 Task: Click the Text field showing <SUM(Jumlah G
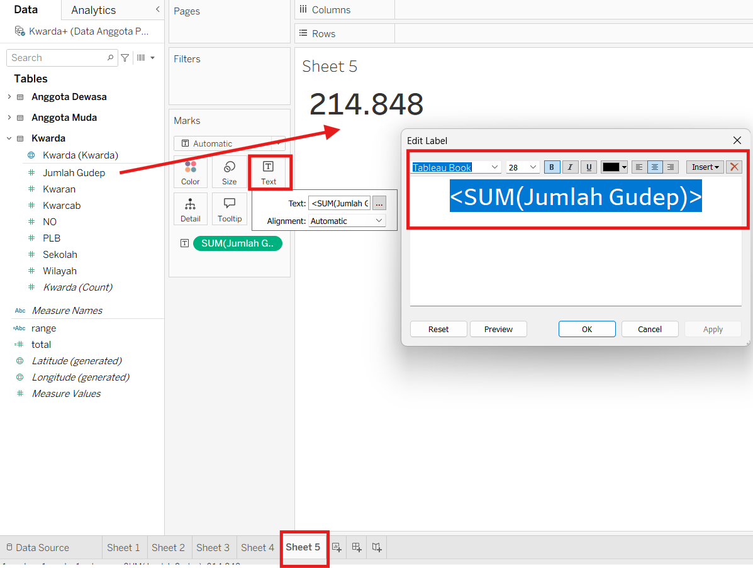coord(340,204)
